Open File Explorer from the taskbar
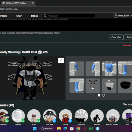 click(x=59, y=128)
